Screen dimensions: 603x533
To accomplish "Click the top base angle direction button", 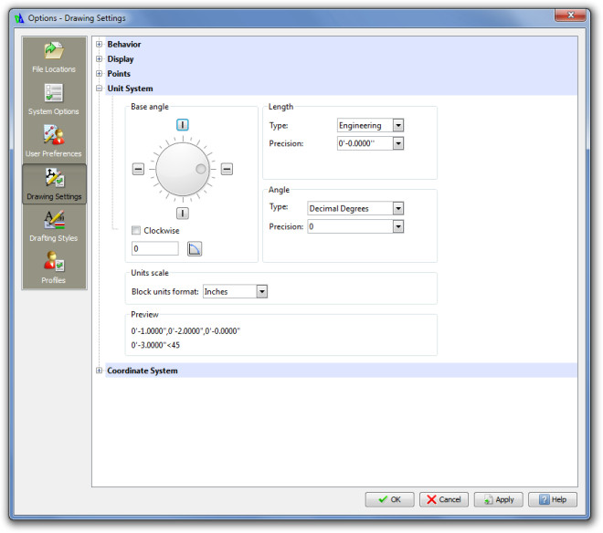I will click(183, 124).
